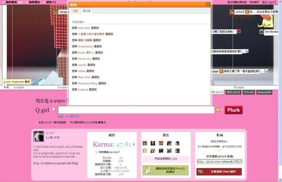Open 更多有趣的噗浪客 link in top bar

pos(237,2)
